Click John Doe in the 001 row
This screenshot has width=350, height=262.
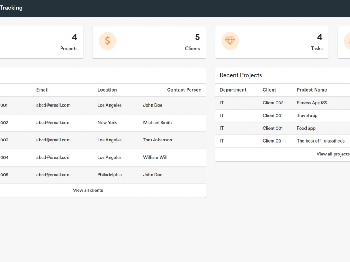point(153,105)
